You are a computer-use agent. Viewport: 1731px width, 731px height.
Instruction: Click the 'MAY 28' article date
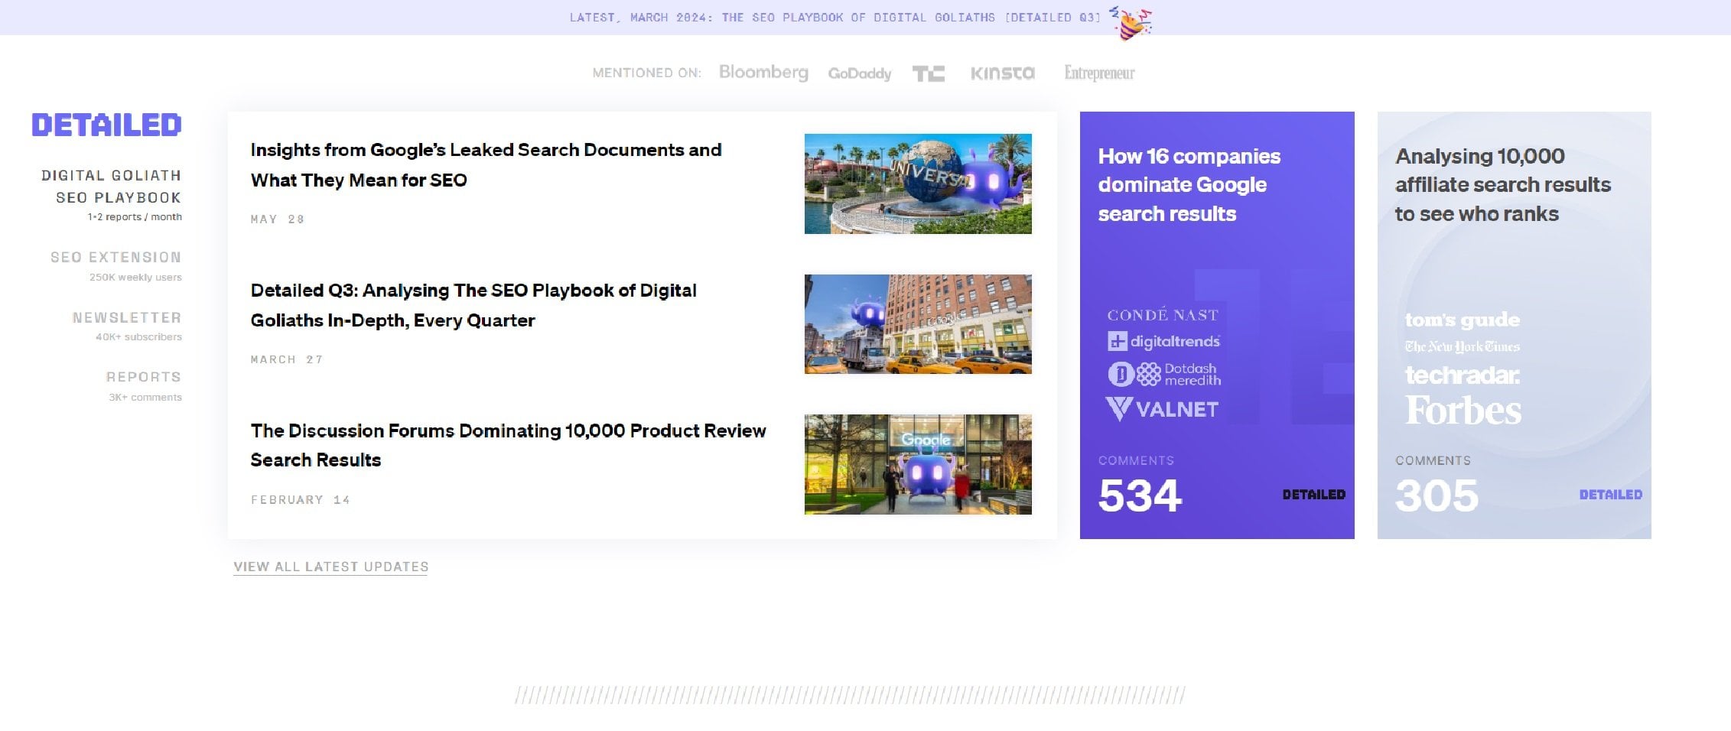tap(277, 219)
